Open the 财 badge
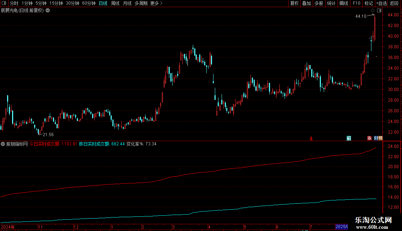Screen dimensions: 402x231 [x=376, y=138]
